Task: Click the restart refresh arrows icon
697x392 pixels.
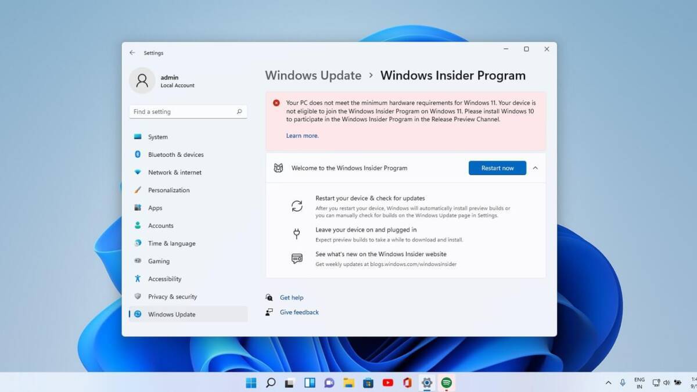Action: 297,206
